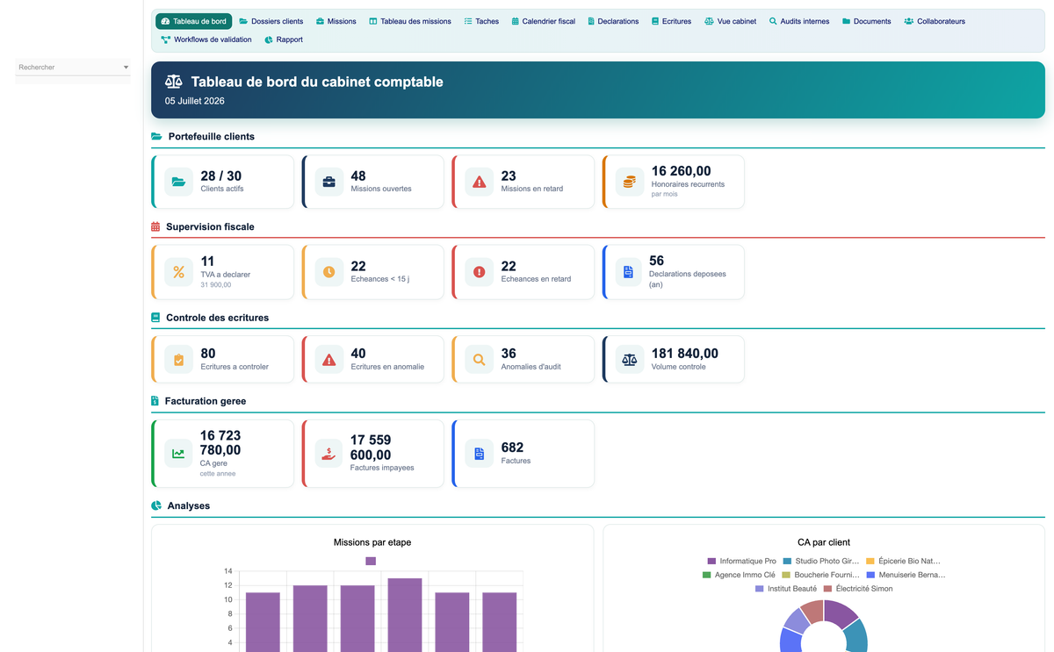
Task: Click the Factures document icon
Action: coord(479,454)
